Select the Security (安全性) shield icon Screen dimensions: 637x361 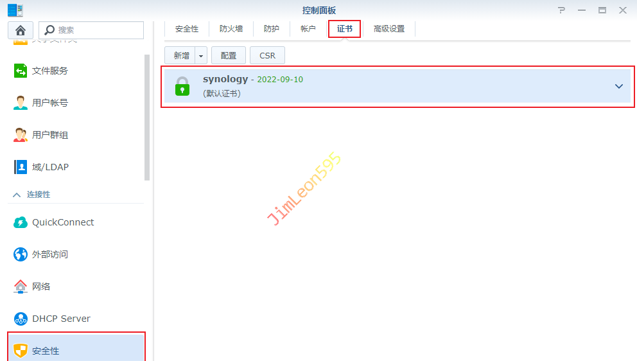21,351
